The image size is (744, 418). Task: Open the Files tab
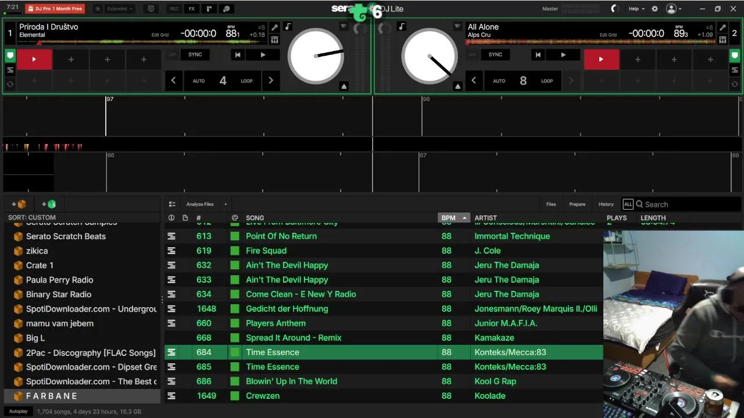[x=551, y=204]
